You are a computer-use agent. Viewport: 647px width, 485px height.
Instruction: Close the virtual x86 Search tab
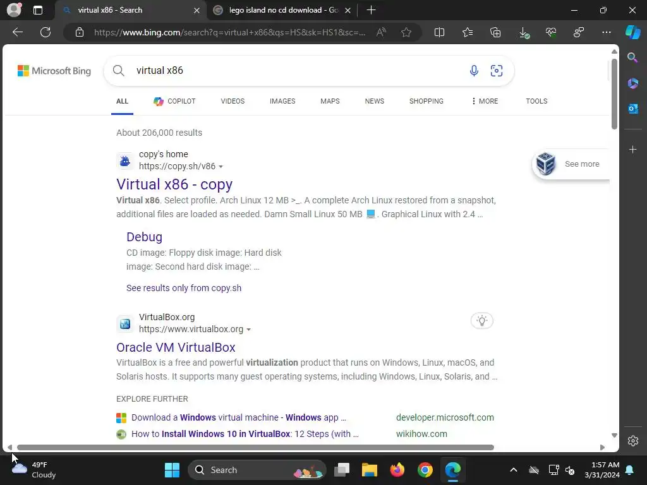[197, 10]
